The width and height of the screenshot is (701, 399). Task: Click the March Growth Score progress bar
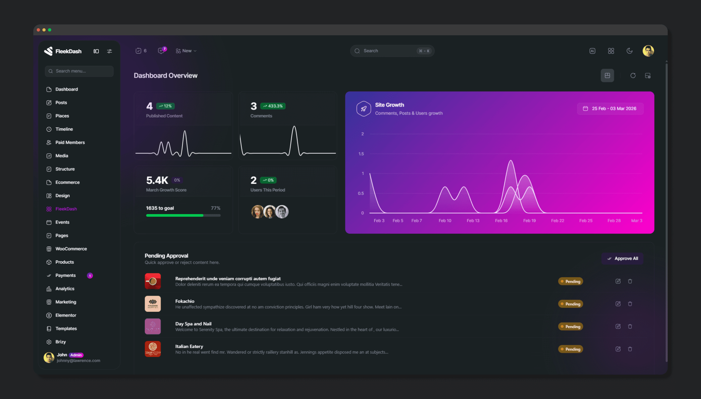point(183,215)
